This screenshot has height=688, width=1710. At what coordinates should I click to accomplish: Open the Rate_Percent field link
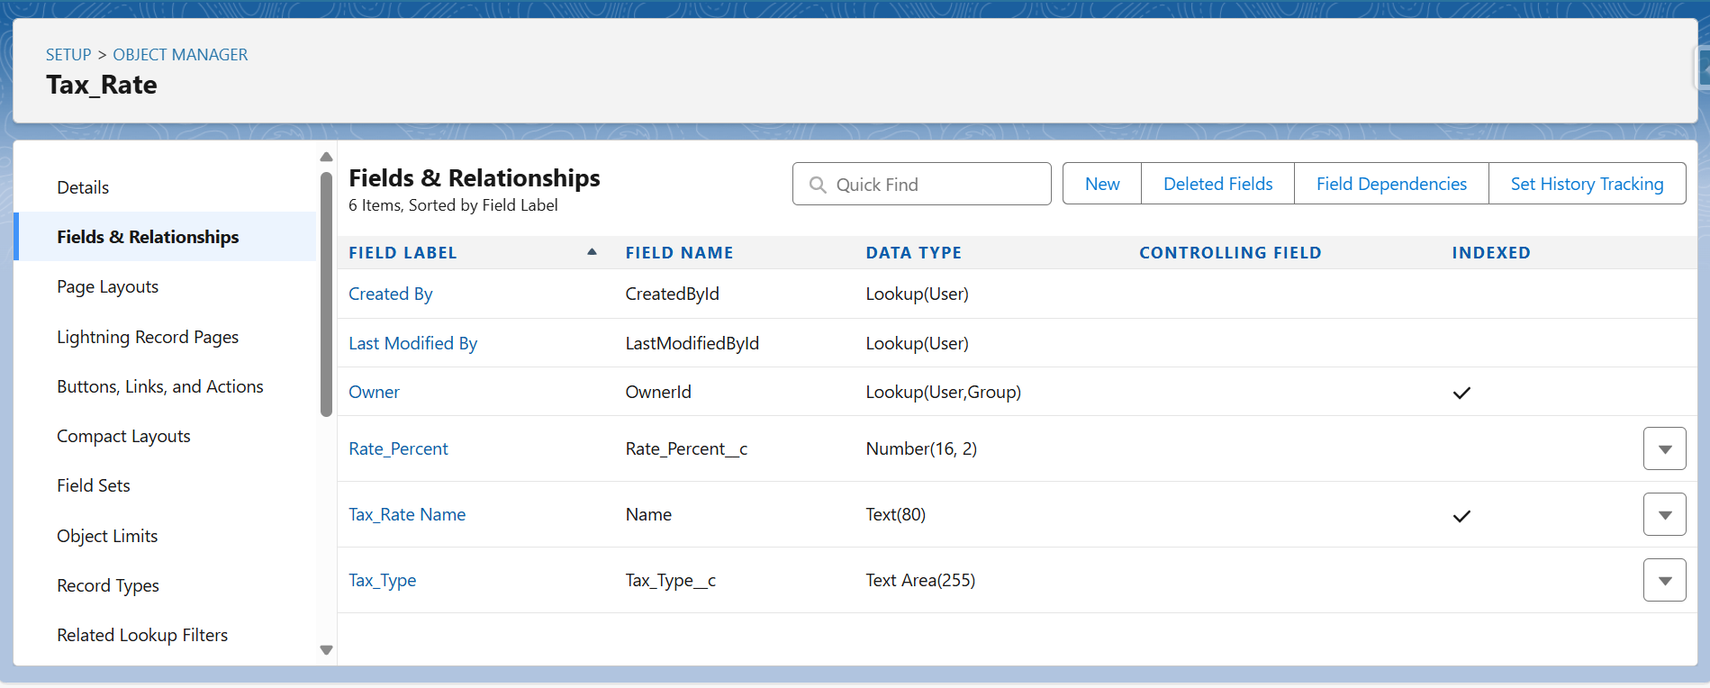pos(398,448)
